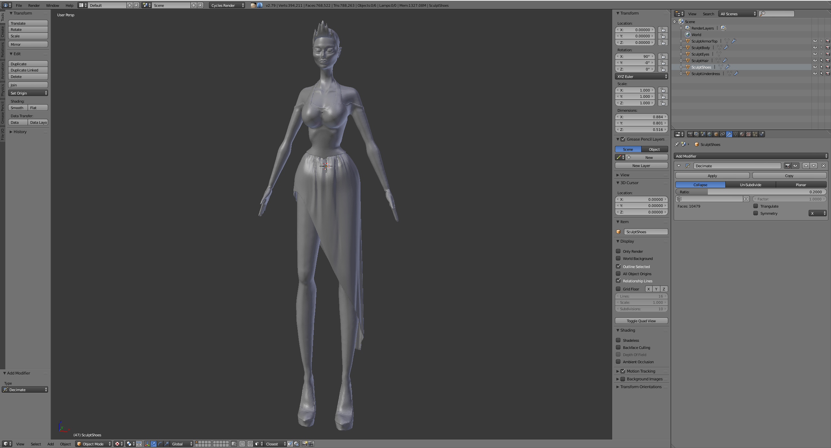831x448 pixels.
Task: Move Decimate modifier up with arrow
Action: click(x=806, y=166)
